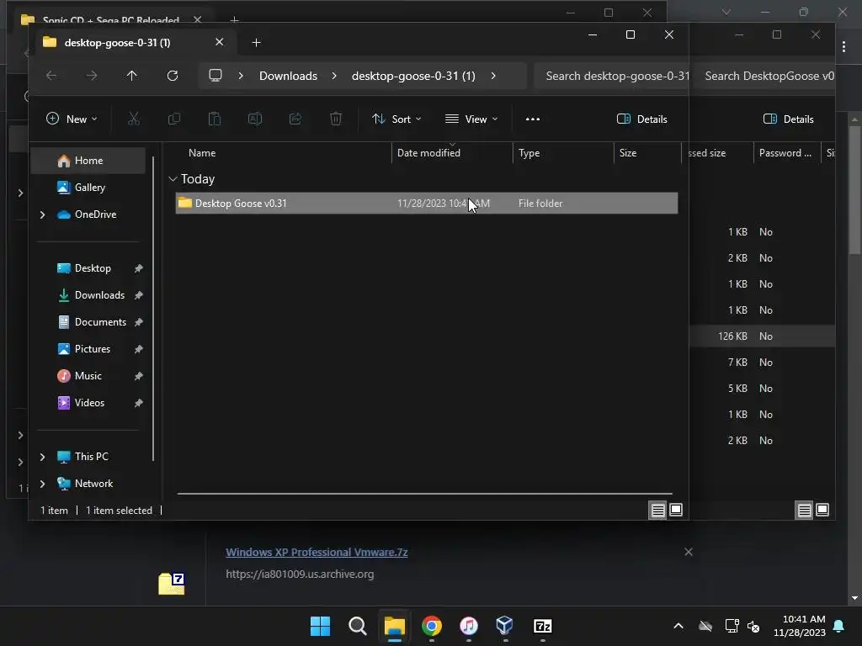This screenshot has width=862, height=646.
Task: Dismiss the Windows XP download entry
Action: 689,552
